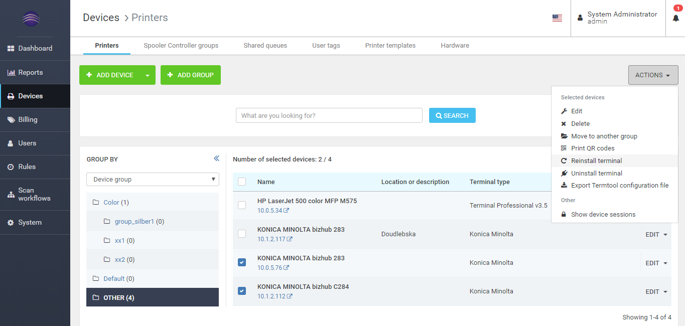Toggle the select-all checkbox in table header
This screenshot has height=326, width=685.
[x=242, y=182]
